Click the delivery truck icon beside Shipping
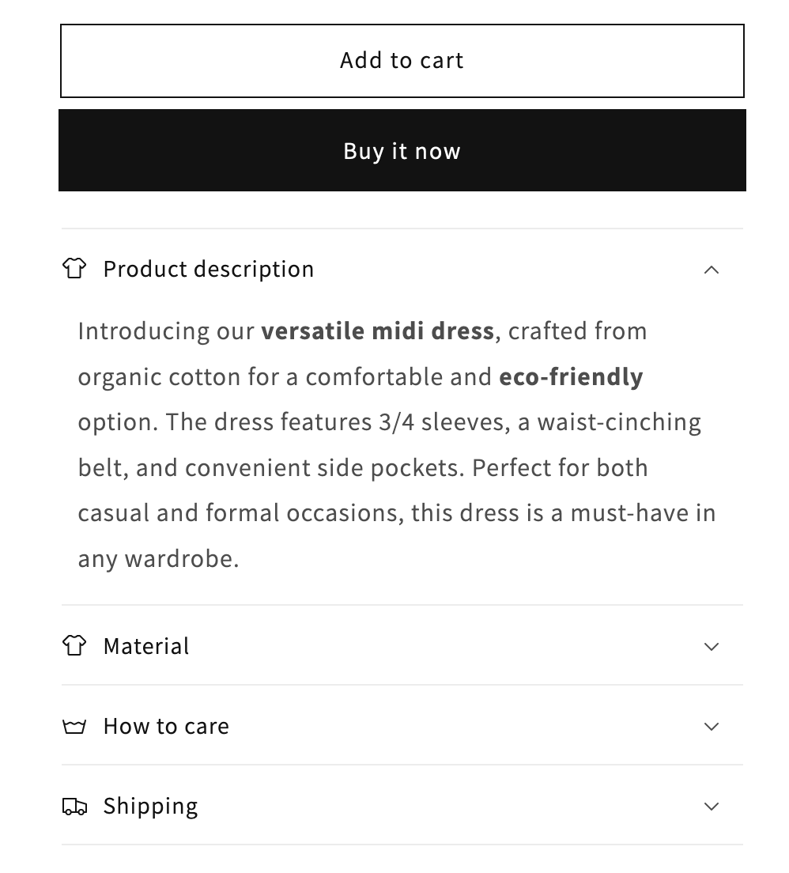 tap(74, 807)
